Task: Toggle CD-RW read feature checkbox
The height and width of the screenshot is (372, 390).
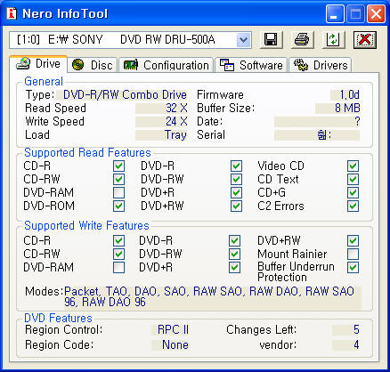Action: [x=118, y=179]
